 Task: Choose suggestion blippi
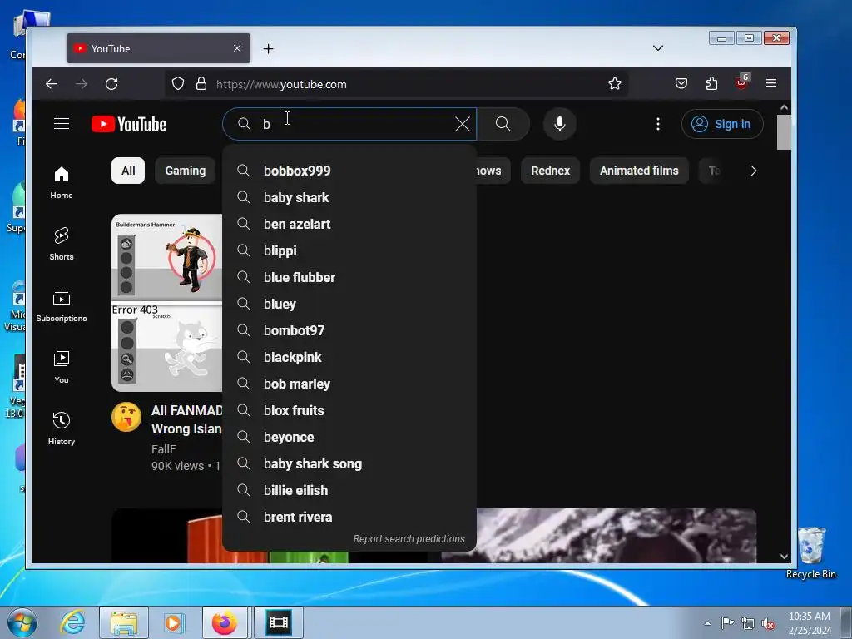[349, 250]
